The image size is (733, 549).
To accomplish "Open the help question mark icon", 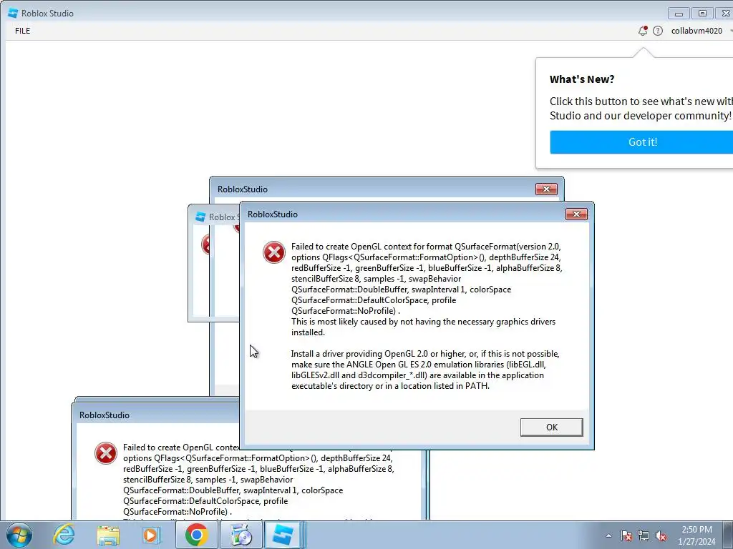I will tap(658, 31).
